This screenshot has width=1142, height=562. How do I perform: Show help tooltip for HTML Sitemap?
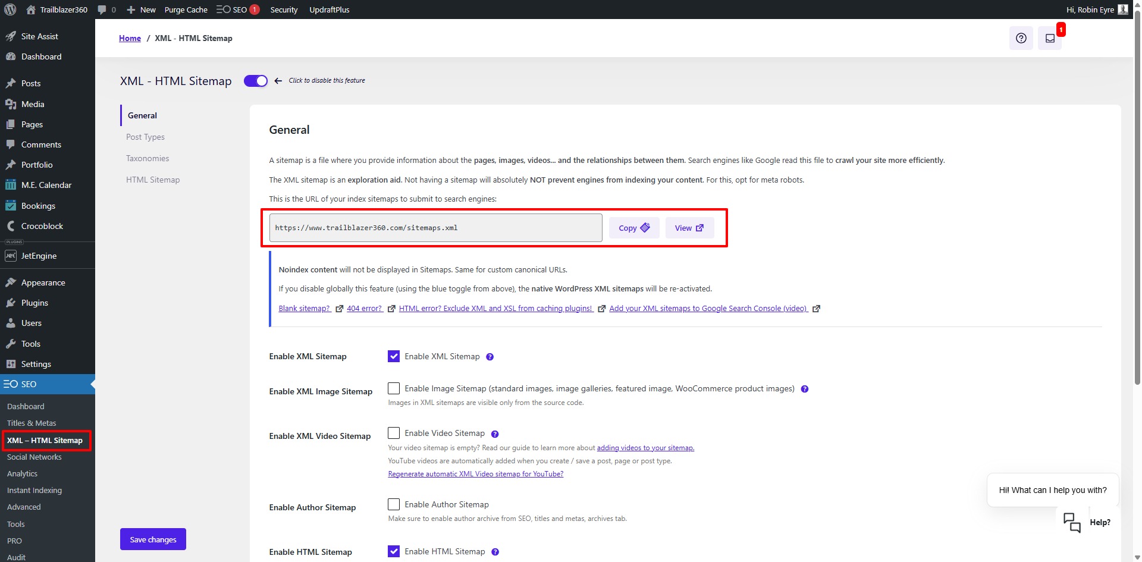coord(495,552)
